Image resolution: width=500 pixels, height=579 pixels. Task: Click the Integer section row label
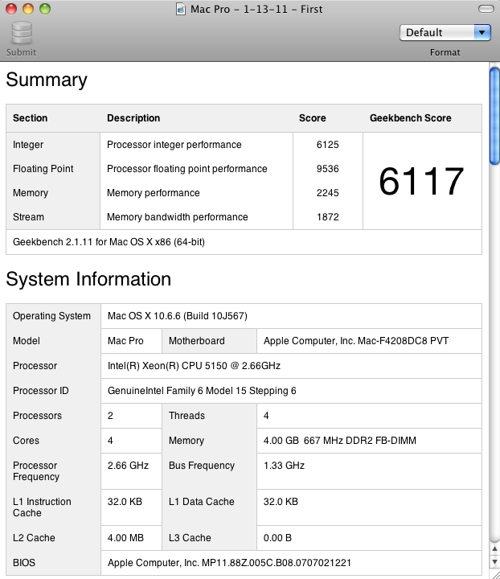coord(28,145)
